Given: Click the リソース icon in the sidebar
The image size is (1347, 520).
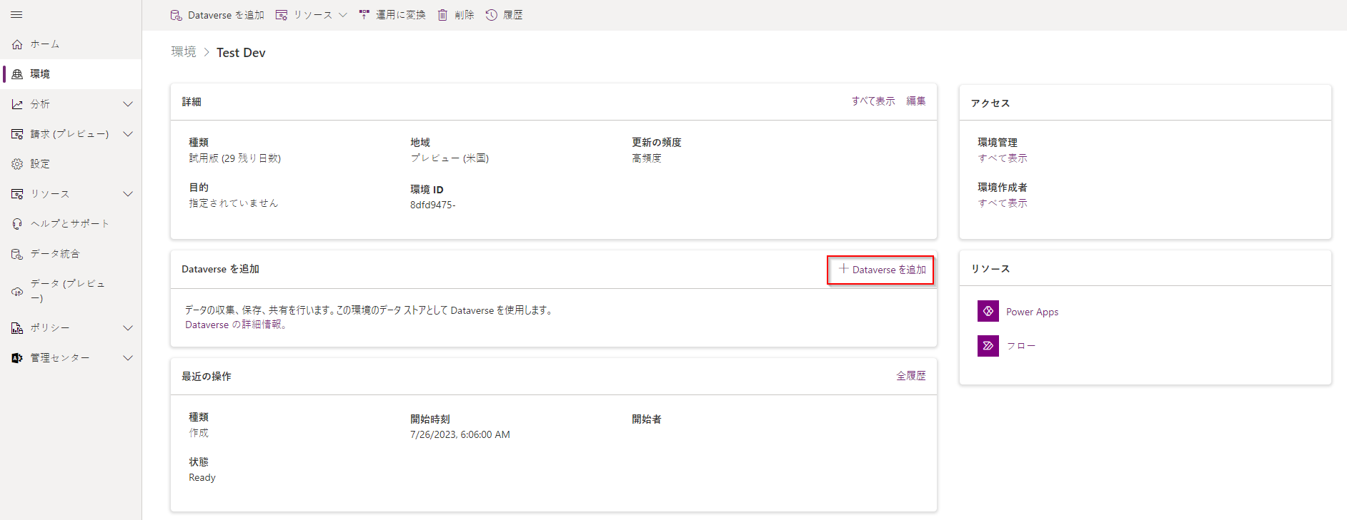Looking at the screenshot, I should click(17, 194).
